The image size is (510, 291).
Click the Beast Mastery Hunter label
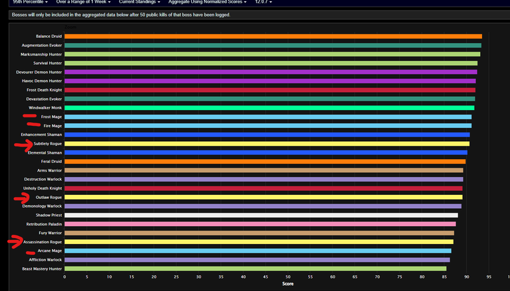pyautogui.click(x=42, y=269)
